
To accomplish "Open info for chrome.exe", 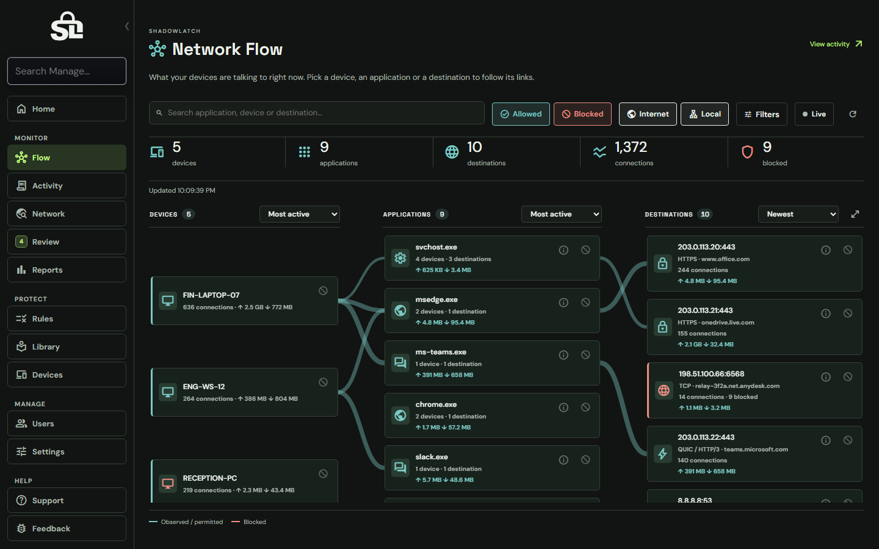I will (x=563, y=407).
